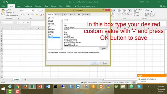This screenshot has width=167, height=94.
Task: Expand the Name Box F9 dropdown
Action: [12, 22]
